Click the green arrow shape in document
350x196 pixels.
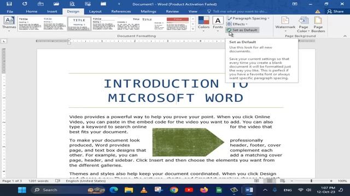188,142
